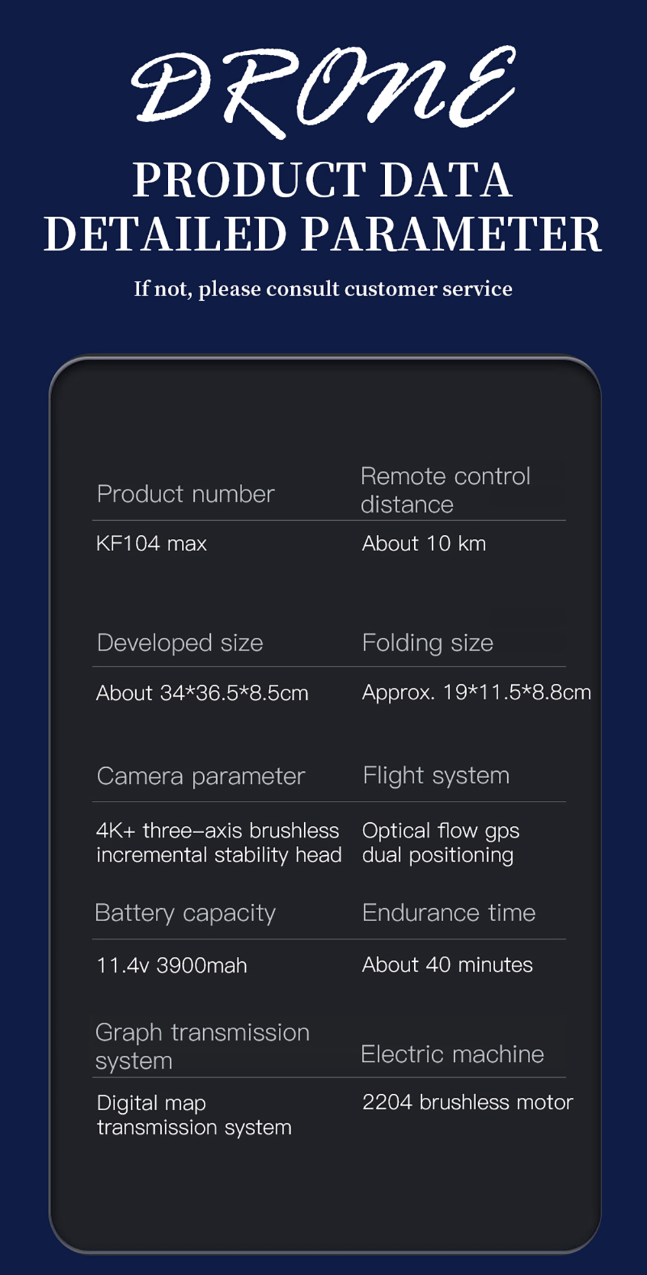
Task: Click the KF104 max value
Action: click(151, 543)
